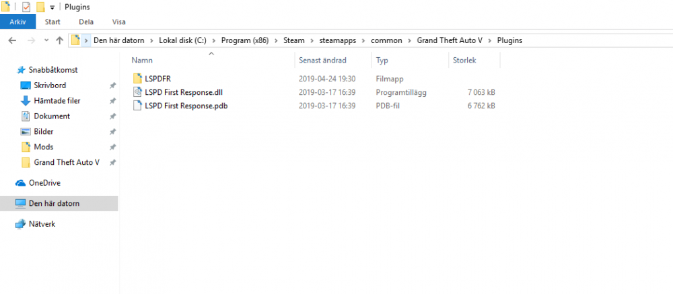The width and height of the screenshot is (673, 294).
Task: Click the Hämtade filer download arrow icon
Action: [x=26, y=101]
